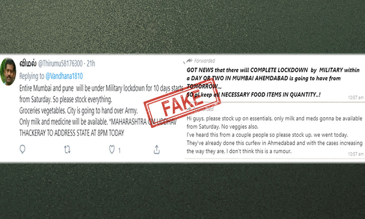Click the 'Replying to' text
Viewport: 365px width, 219px height.
[x=32, y=76]
